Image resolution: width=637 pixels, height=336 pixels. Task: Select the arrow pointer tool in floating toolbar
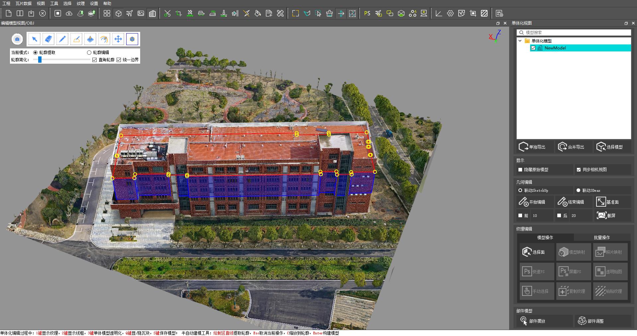(x=34, y=39)
